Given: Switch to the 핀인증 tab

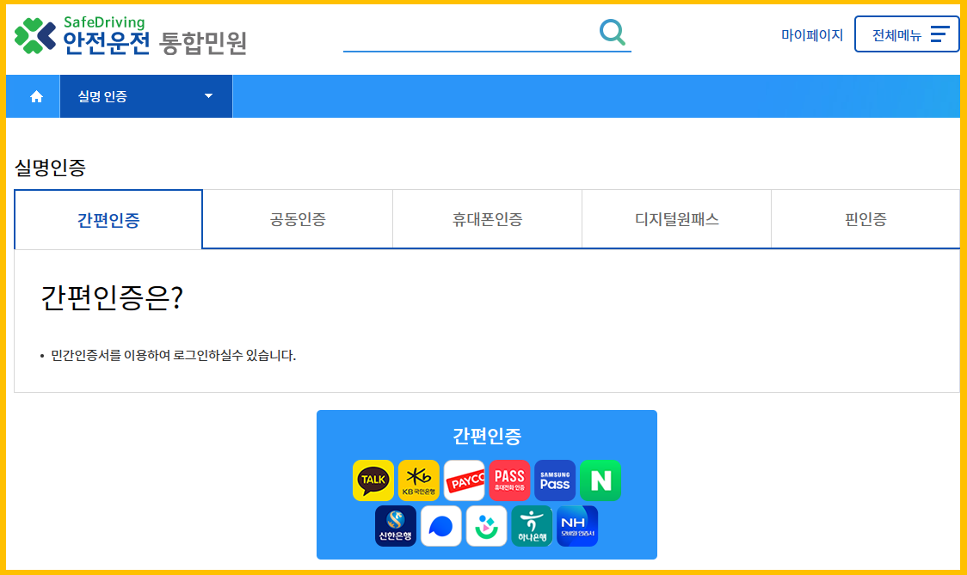Looking at the screenshot, I should [865, 219].
